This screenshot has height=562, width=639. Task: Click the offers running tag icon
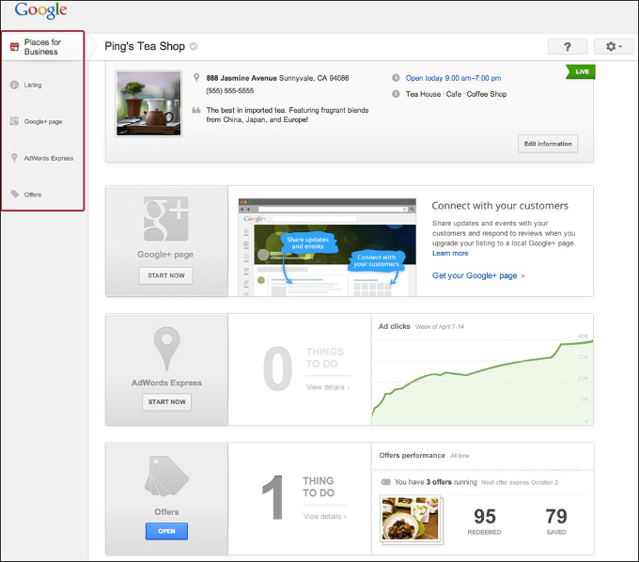pos(385,482)
